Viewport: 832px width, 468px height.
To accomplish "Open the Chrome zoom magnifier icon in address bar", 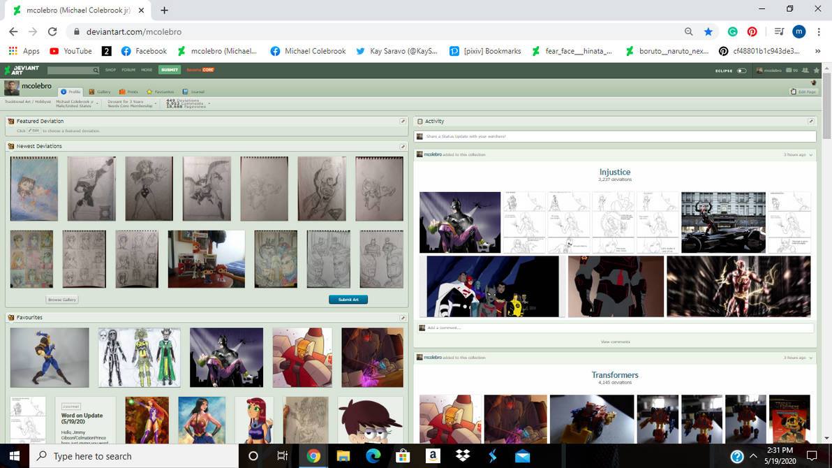I will [x=689, y=32].
